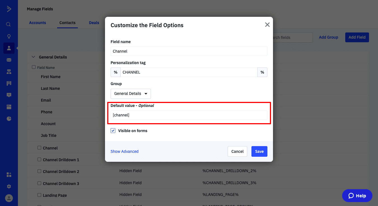Viewport: 378px width, 206px height.
Task: Toggle the Visible on forms checkbox
Action: pyautogui.click(x=113, y=131)
